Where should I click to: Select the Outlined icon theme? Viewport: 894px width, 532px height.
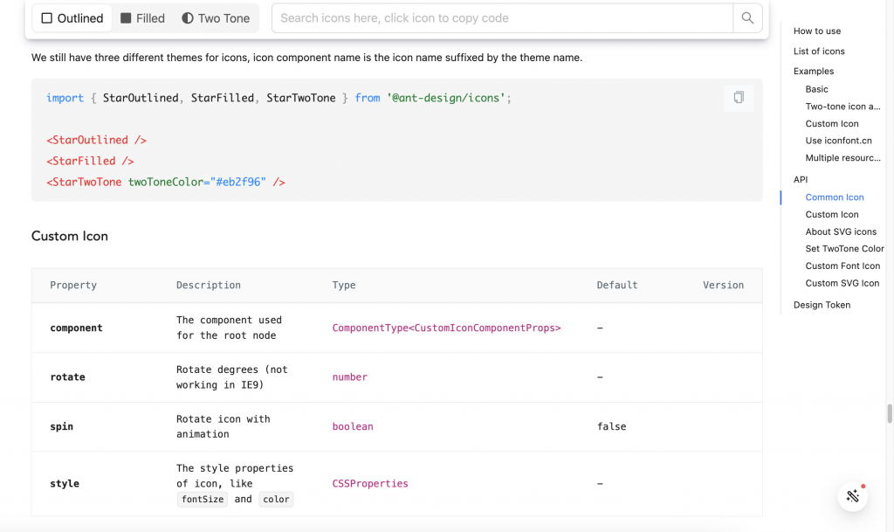72,18
